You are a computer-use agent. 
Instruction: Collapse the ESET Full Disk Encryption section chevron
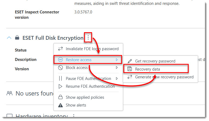(x=9, y=38)
